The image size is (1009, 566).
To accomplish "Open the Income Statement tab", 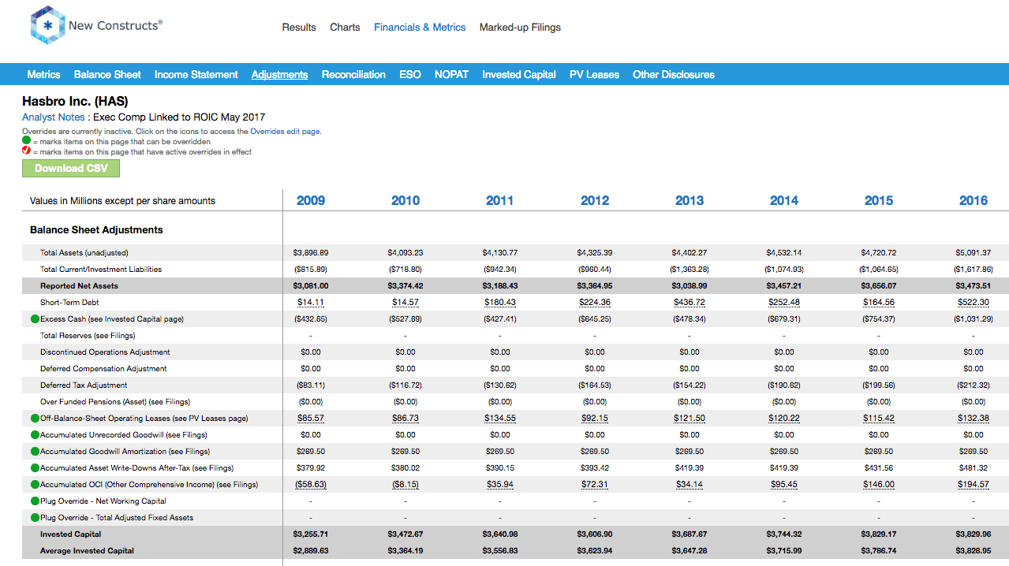I will pyautogui.click(x=196, y=75).
